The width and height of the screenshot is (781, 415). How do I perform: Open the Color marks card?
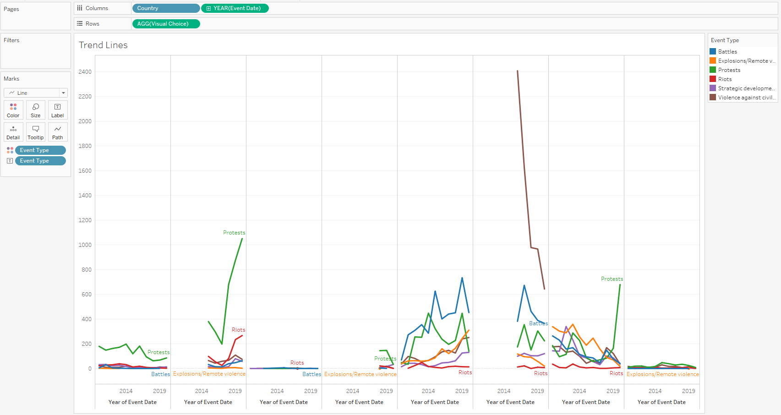[13, 110]
